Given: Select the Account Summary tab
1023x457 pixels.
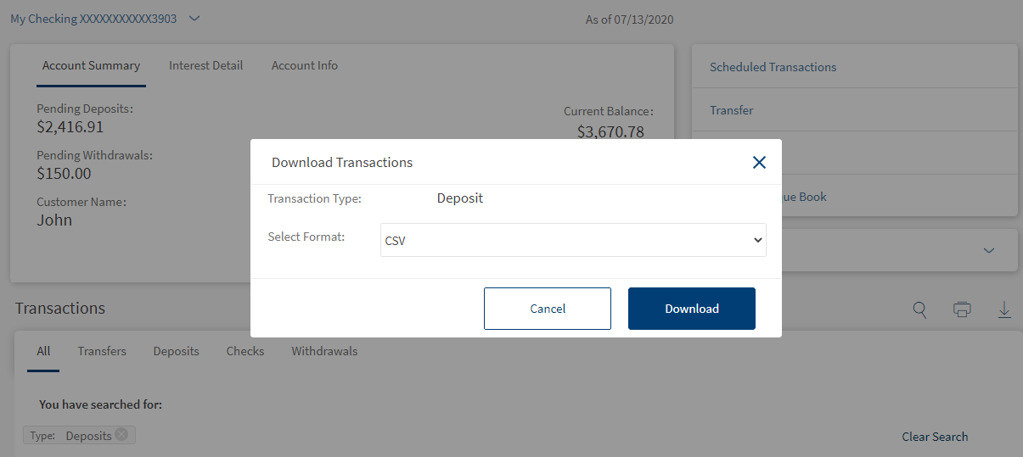Looking at the screenshot, I should 91,65.
